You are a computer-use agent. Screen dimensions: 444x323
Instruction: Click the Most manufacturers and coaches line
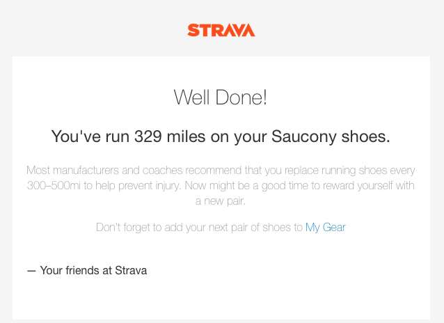coord(221,171)
